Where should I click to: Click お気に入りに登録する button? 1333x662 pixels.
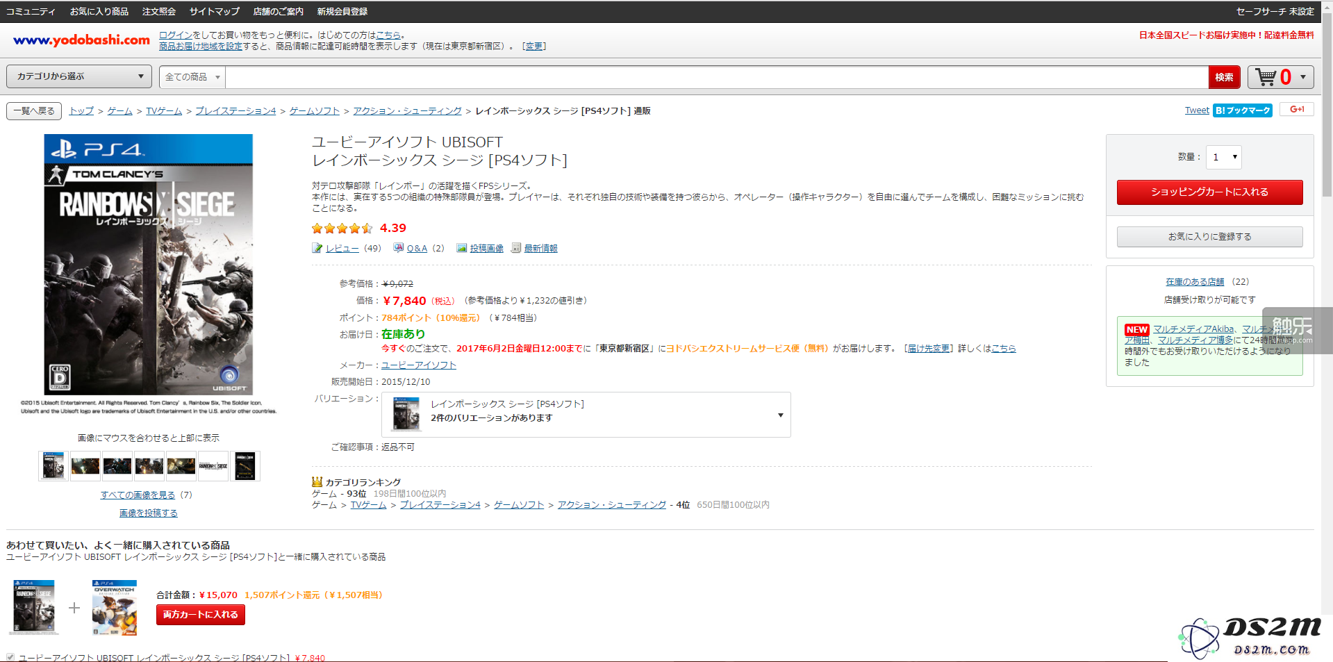(x=1210, y=237)
